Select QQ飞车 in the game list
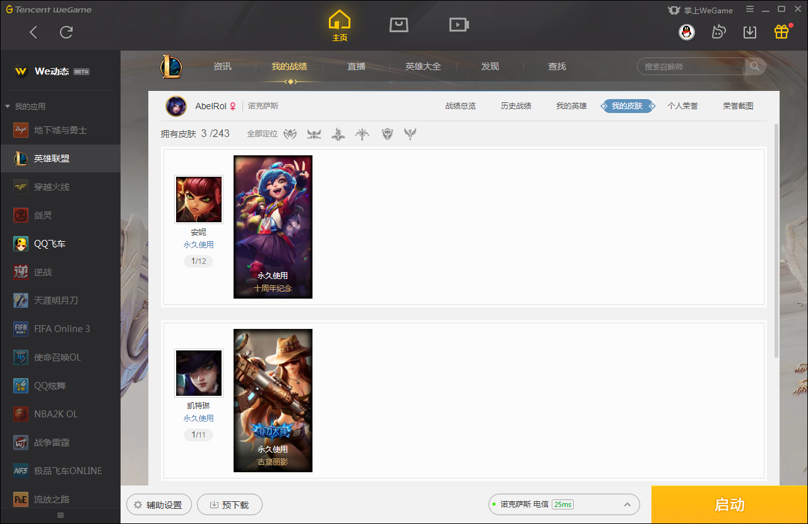Viewport: 808px width, 524px height. [x=60, y=244]
